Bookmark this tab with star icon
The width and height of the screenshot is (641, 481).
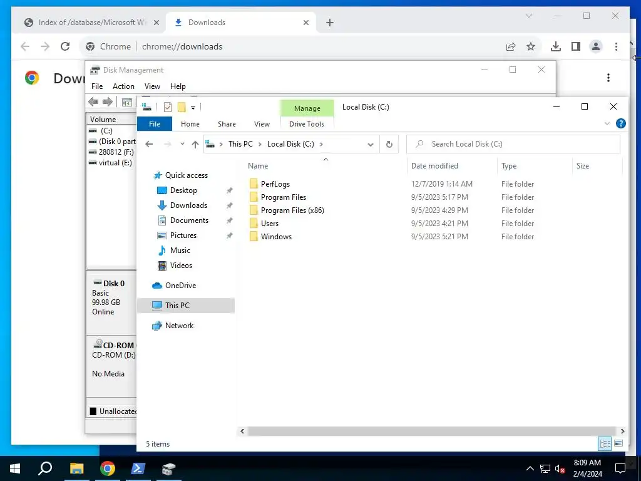(x=531, y=46)
